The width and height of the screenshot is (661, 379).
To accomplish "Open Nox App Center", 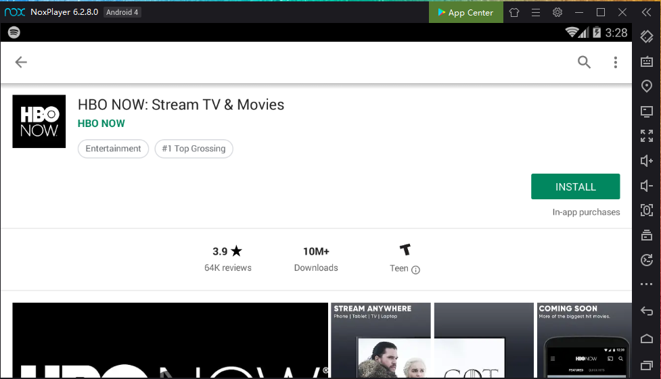I will point(466,12).
